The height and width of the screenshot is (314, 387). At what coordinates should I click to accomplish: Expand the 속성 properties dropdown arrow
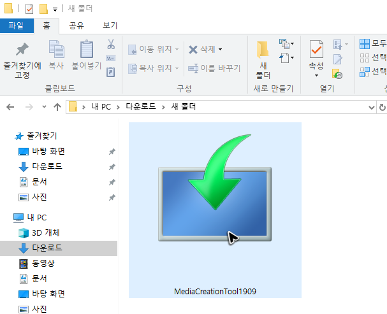tap(316, 75)
